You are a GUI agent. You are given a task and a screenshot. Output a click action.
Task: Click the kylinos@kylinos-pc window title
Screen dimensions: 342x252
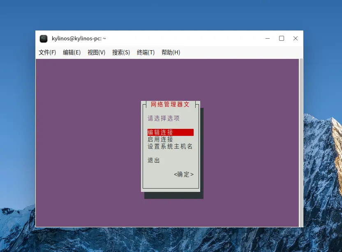[79, 38]
